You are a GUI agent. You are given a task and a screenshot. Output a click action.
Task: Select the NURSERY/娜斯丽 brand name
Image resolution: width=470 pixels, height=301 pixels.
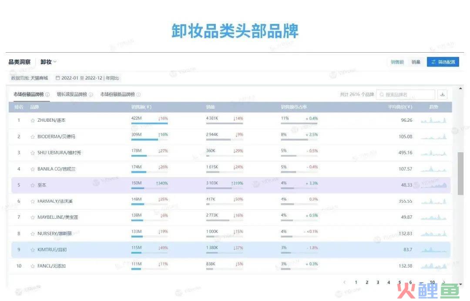click(x=54, y=233)
